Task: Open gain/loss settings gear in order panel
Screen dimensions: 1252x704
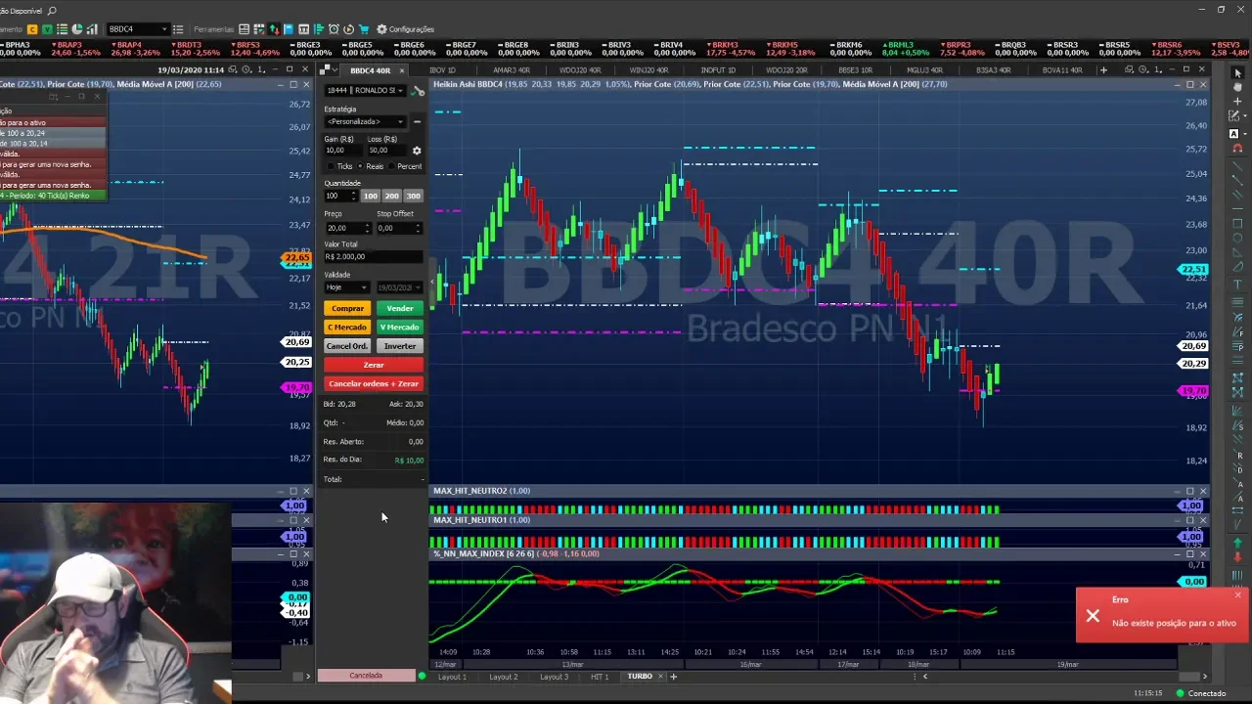Action: point(417,151)
